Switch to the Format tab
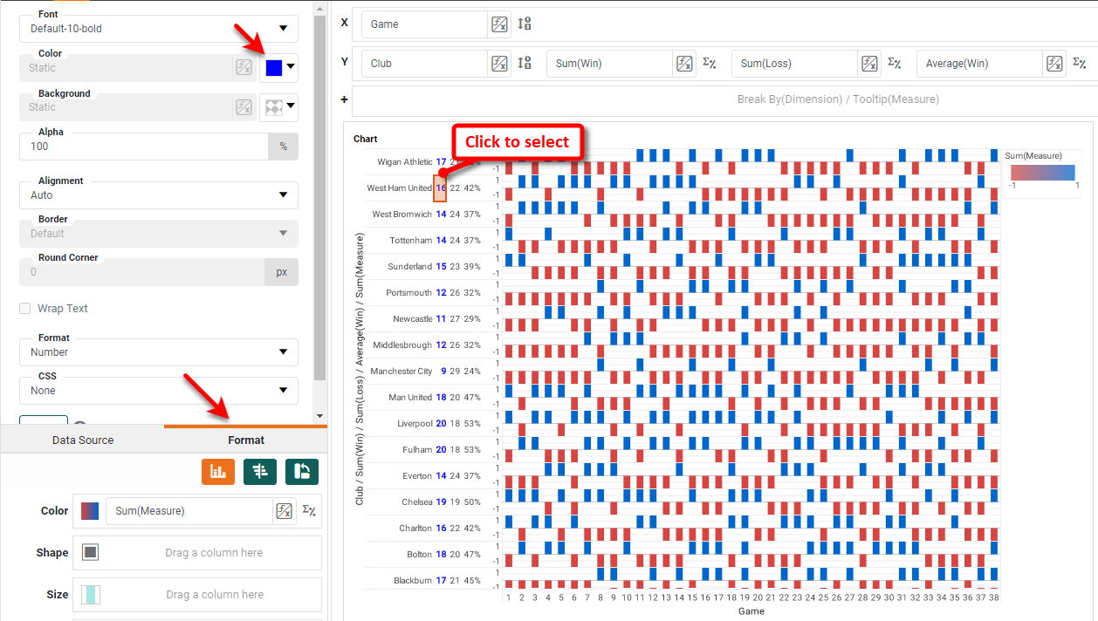1098x621 pixels. click(x=246, y=440)
